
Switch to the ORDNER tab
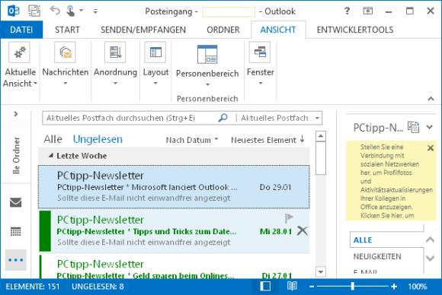(223, 30)
